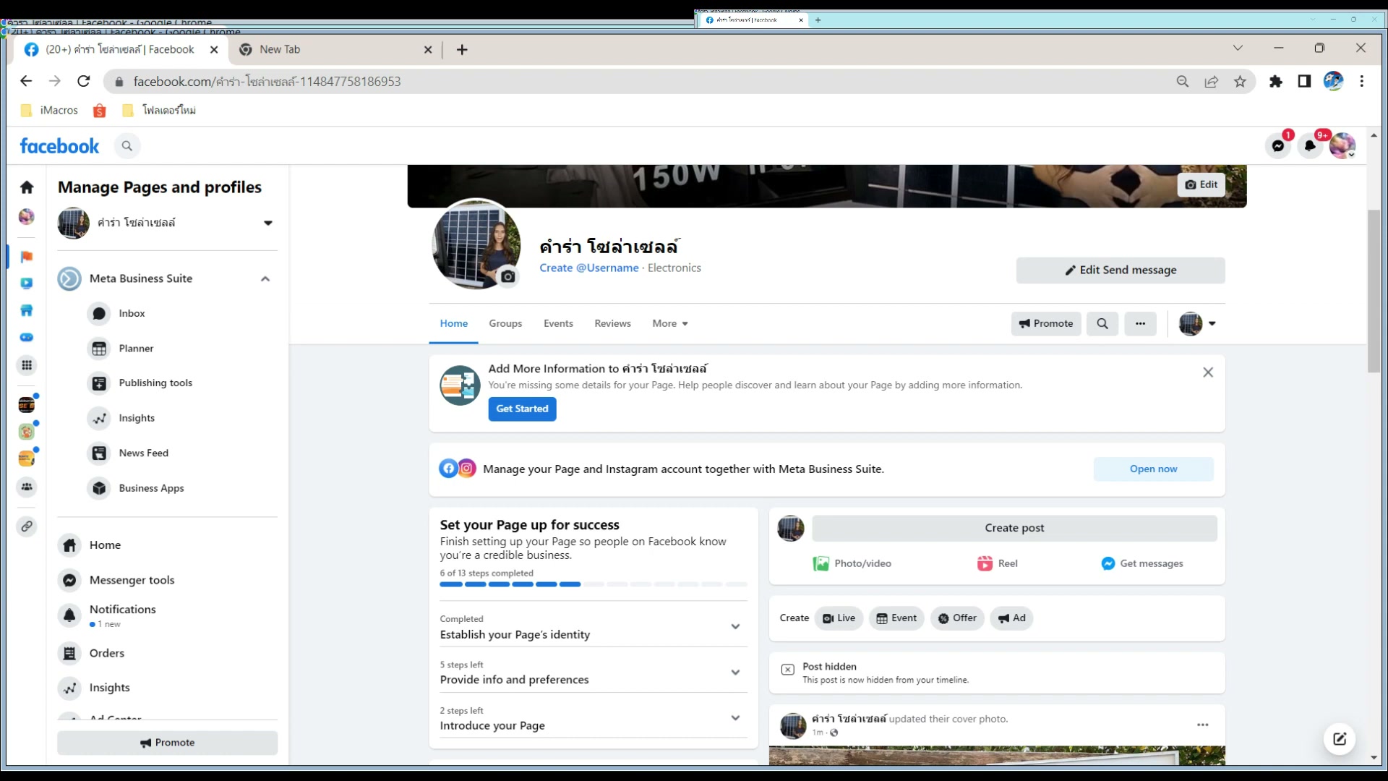Bookmark this page with star icon
The height and width of the screenshot is (781, 1388).
coord(1240,82)
